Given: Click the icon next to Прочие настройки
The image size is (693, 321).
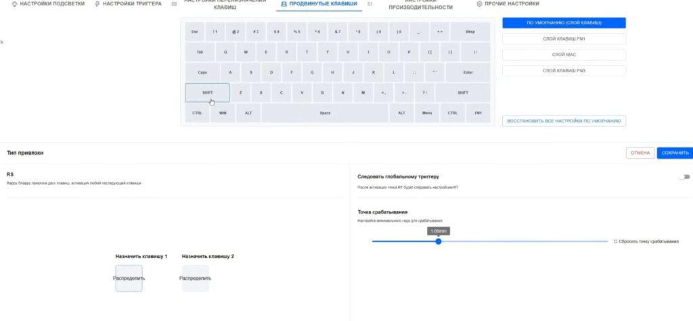Looking at the screenshot, I should pos(480,4).
